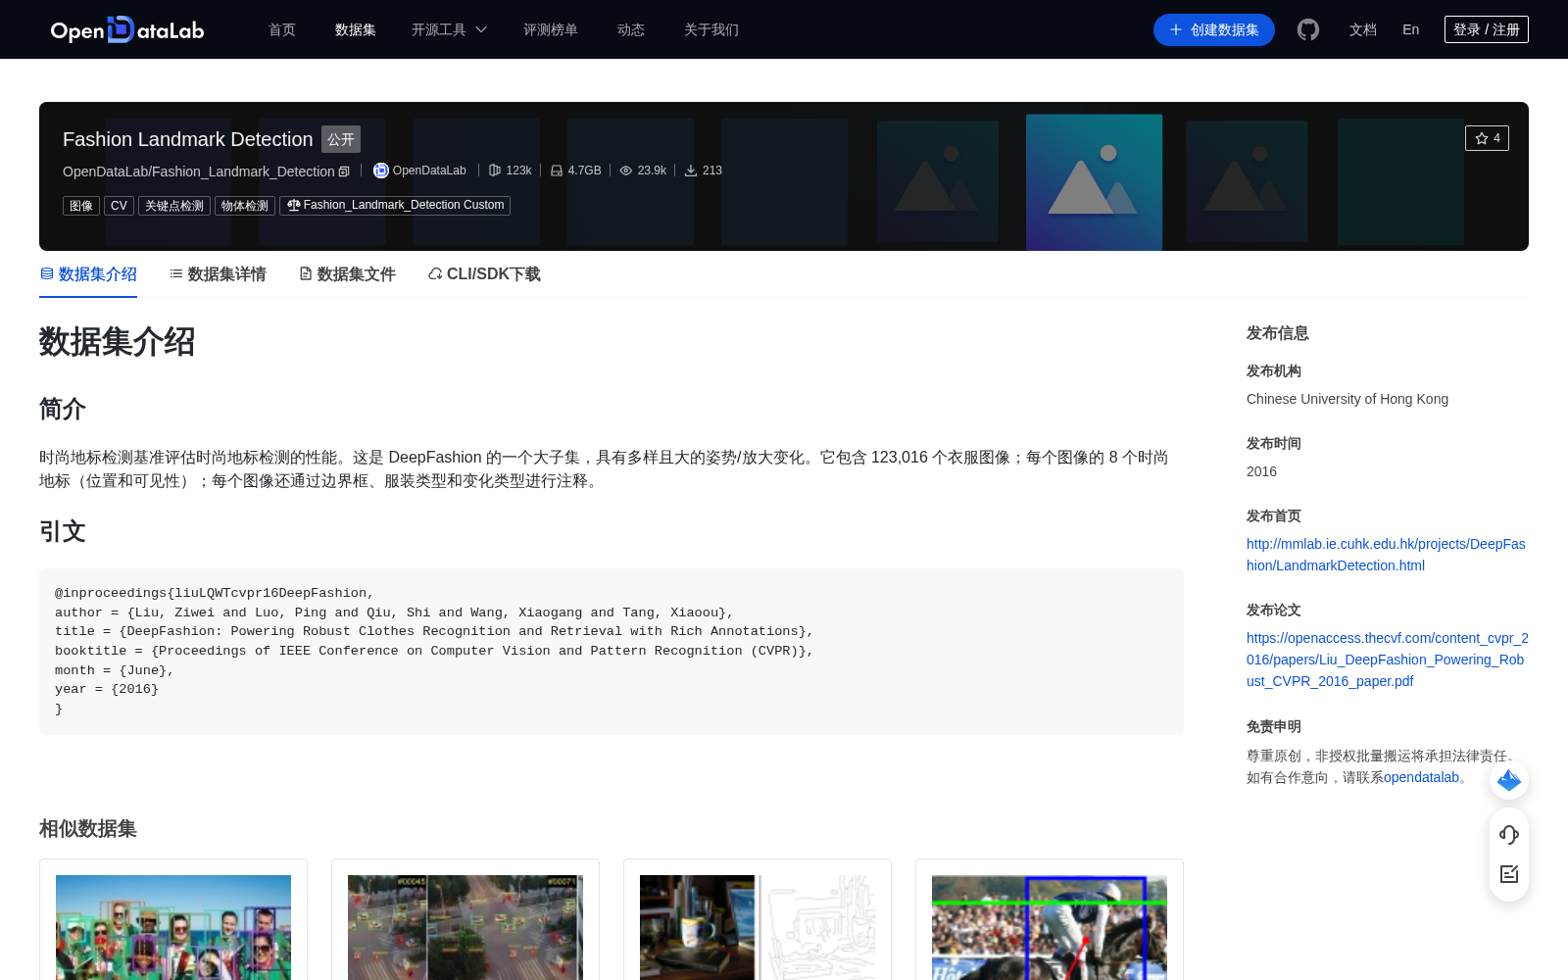1568x980 pixels.
Task: Click the plus icon on create dataset
Action: [1176, 29]
